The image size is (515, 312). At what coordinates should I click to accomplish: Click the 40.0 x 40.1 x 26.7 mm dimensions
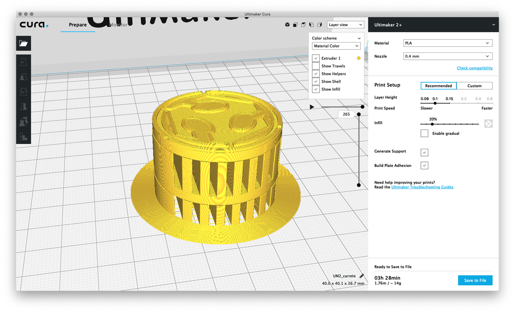pos(343,283)
